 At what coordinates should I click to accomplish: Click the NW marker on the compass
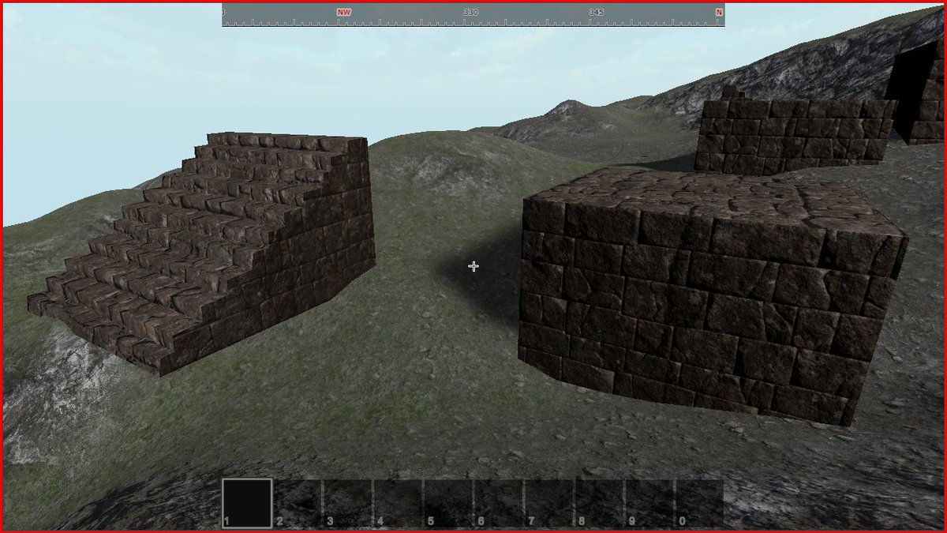coord(344,13)
